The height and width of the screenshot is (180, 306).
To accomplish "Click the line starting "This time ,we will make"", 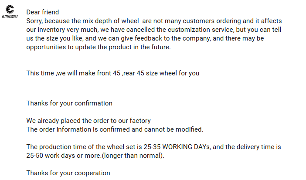I will coord(112,73).
